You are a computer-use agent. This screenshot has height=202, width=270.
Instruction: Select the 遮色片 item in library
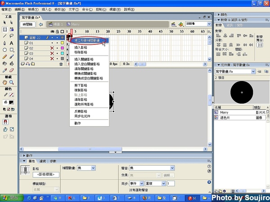pyautogui.click(x=240, y=118)
